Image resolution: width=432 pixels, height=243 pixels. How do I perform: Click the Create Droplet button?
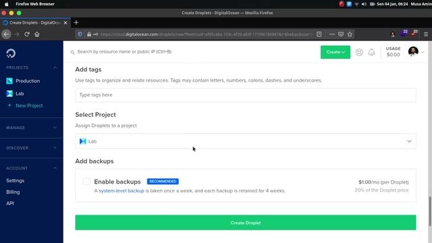tap(246, 223)
